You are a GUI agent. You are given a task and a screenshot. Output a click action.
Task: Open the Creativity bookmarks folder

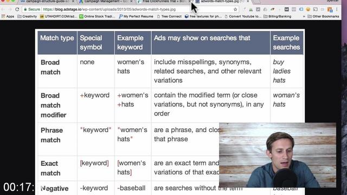(27, 16)
